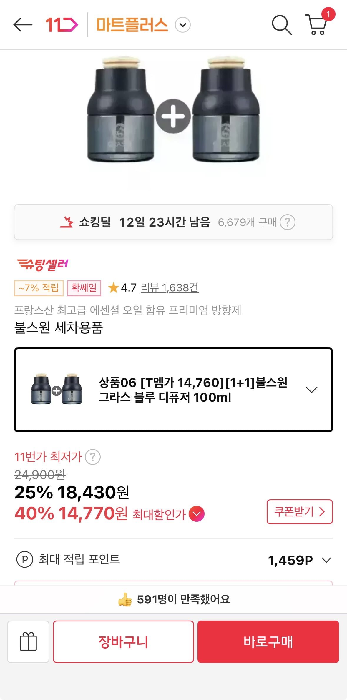This screenshot has height=700, width=347.
Task: Tap the Shocking Deal help question icon
Action: click(x=287, y=222)
